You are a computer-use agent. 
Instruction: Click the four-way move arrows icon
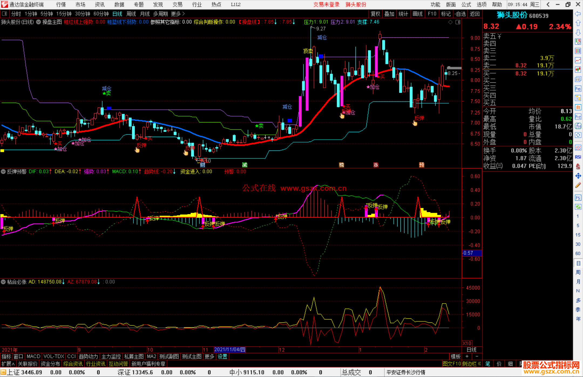pos(578,176)
